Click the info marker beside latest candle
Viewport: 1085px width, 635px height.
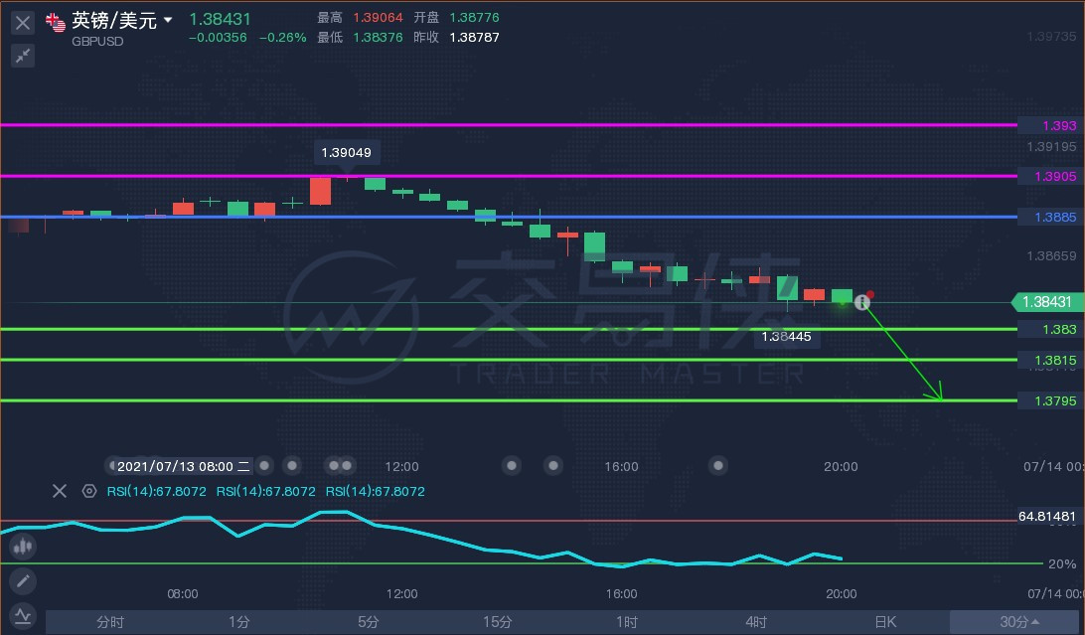tap(861, 302)
